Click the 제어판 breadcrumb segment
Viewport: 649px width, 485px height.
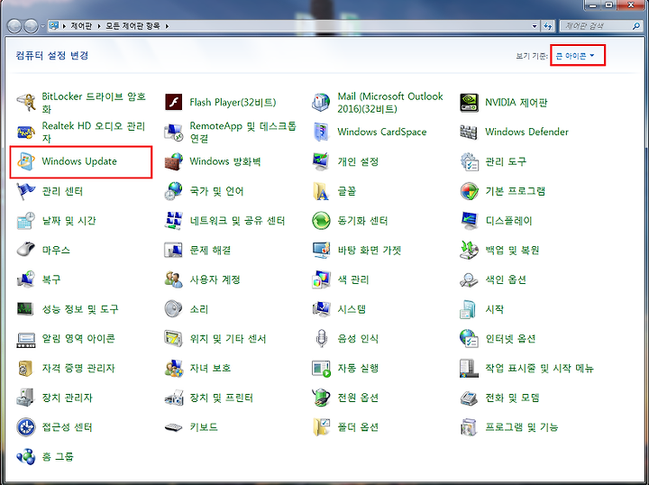point(81,26)
